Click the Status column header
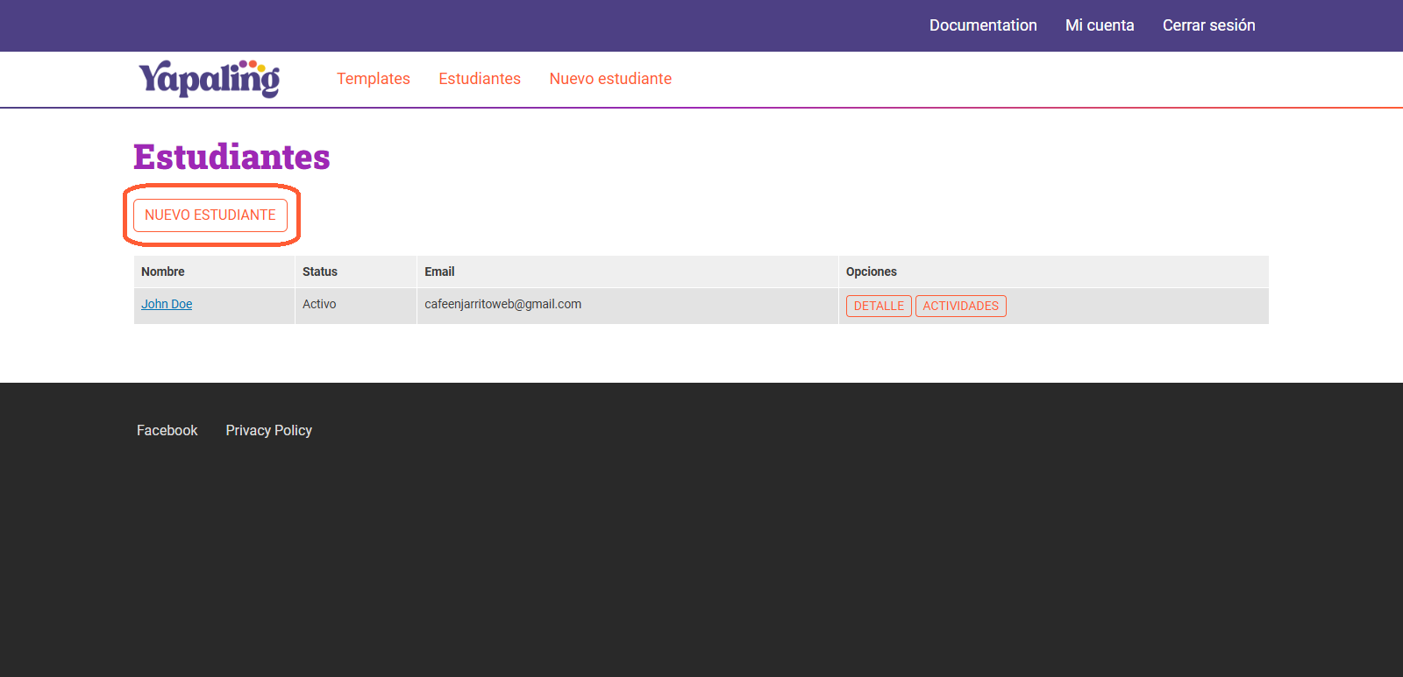This screenshot has width=1403, height=677. pos(320,272)
